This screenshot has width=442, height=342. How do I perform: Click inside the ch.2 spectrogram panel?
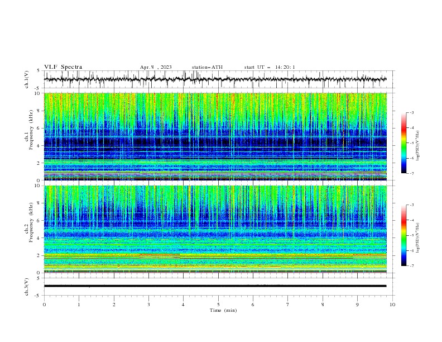click(215, 229)
